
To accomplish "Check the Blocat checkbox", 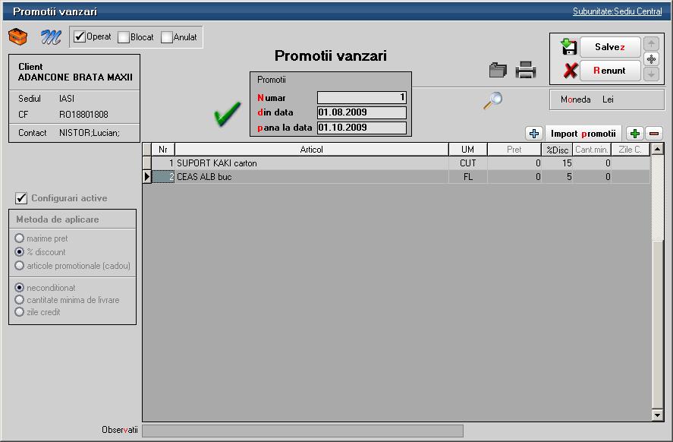I will 124,37.
